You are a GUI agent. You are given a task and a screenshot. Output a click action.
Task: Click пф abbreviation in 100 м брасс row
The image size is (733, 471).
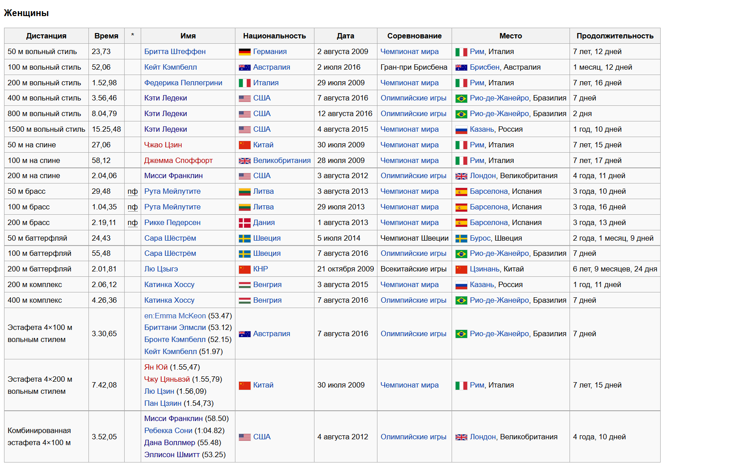[x=133, y=207]
